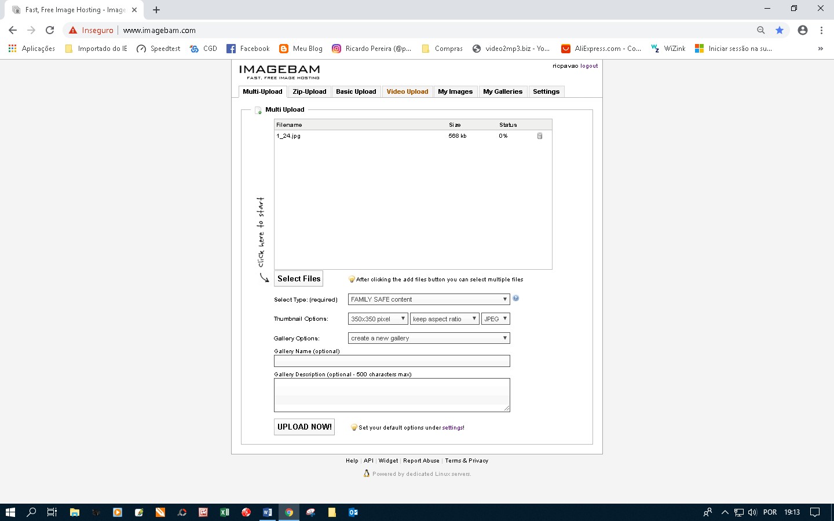The width and height of the screenshot is (834, 521).
Task: Click the Gallery Name text field
Action: click(x=392, y=361)
